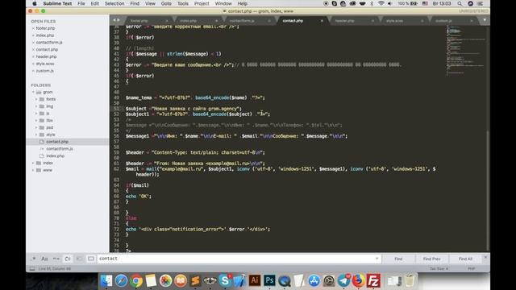Launch Adobe Illustrator from the dock
Image resolution: width=516 pixels, height=290 pixels.
point(255,281)
